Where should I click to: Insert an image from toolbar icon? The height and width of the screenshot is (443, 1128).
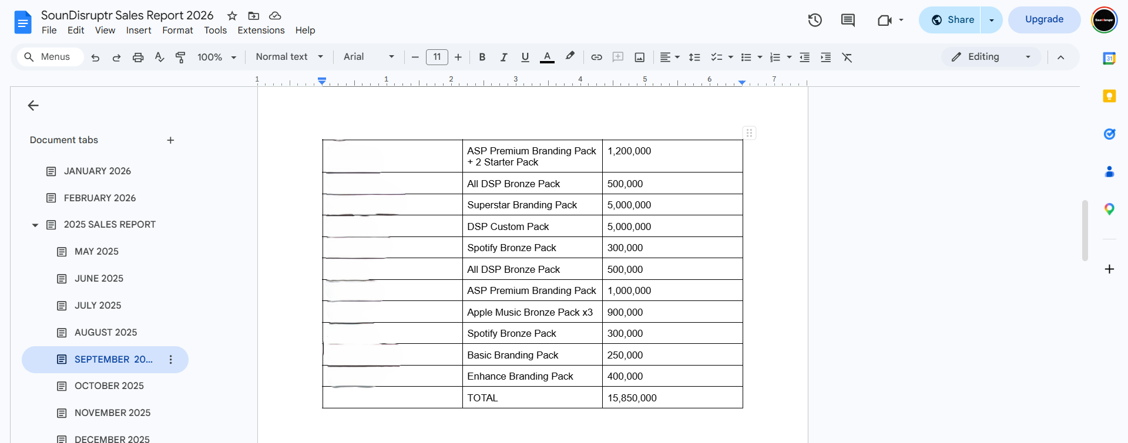point(640,57)
